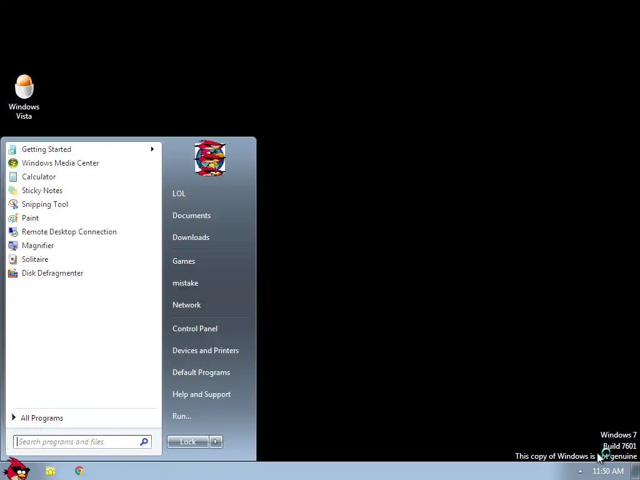Image resolution: width=640 pixels, height=480 pixels.
Task: Open Sticky Notes icon
Action: [x=12, y=191]
